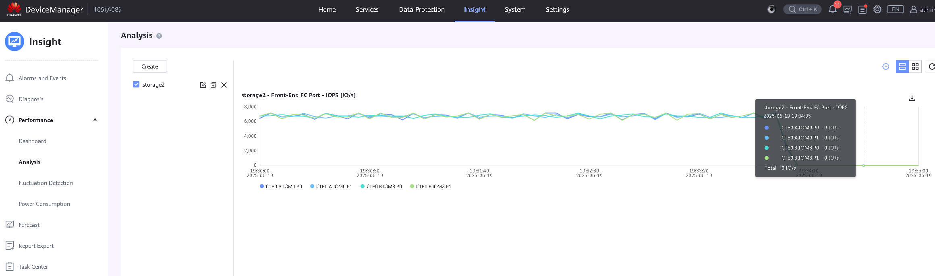Viewport: 935px width, 276px height.
Task: Delete the storage2 analysis entry
Action: click(224, 85)
